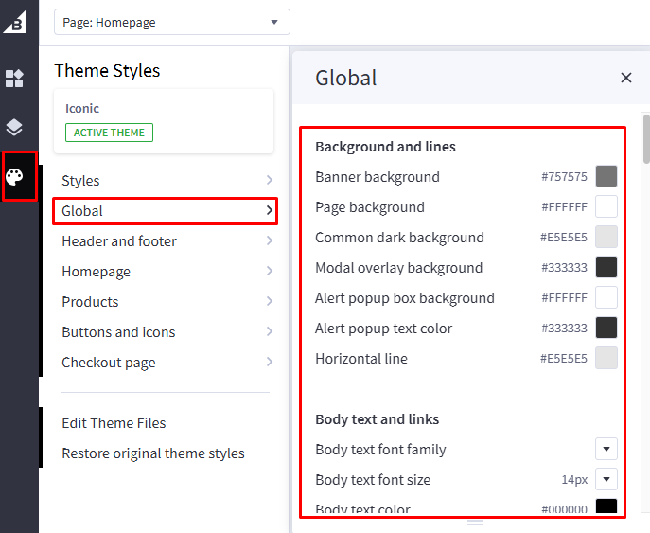650x533 pixels.
Task: Open the Body text font size dropdown
Action: click(606, 480)
